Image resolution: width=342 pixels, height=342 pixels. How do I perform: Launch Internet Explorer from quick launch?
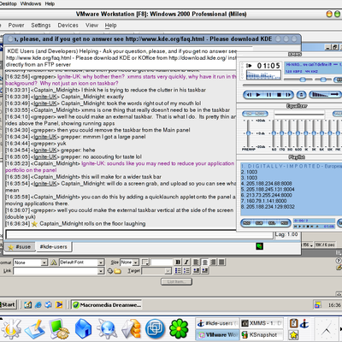pos(38,304)
